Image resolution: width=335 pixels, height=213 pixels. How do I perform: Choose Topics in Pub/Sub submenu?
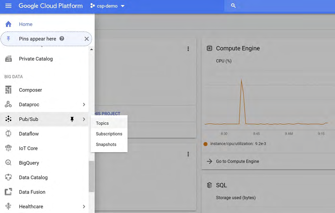102,123
